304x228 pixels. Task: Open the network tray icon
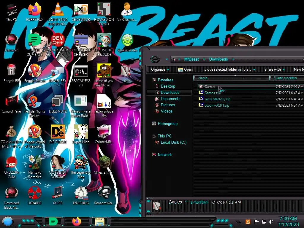click(264, 221)
